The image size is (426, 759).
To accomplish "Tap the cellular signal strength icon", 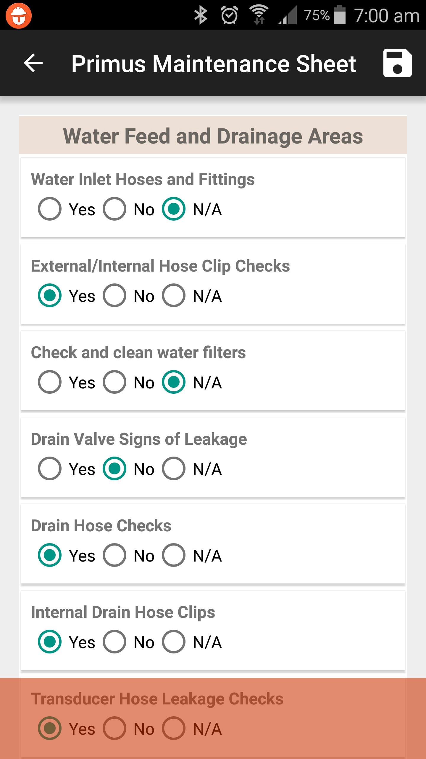I will click(x=287, y=15).
